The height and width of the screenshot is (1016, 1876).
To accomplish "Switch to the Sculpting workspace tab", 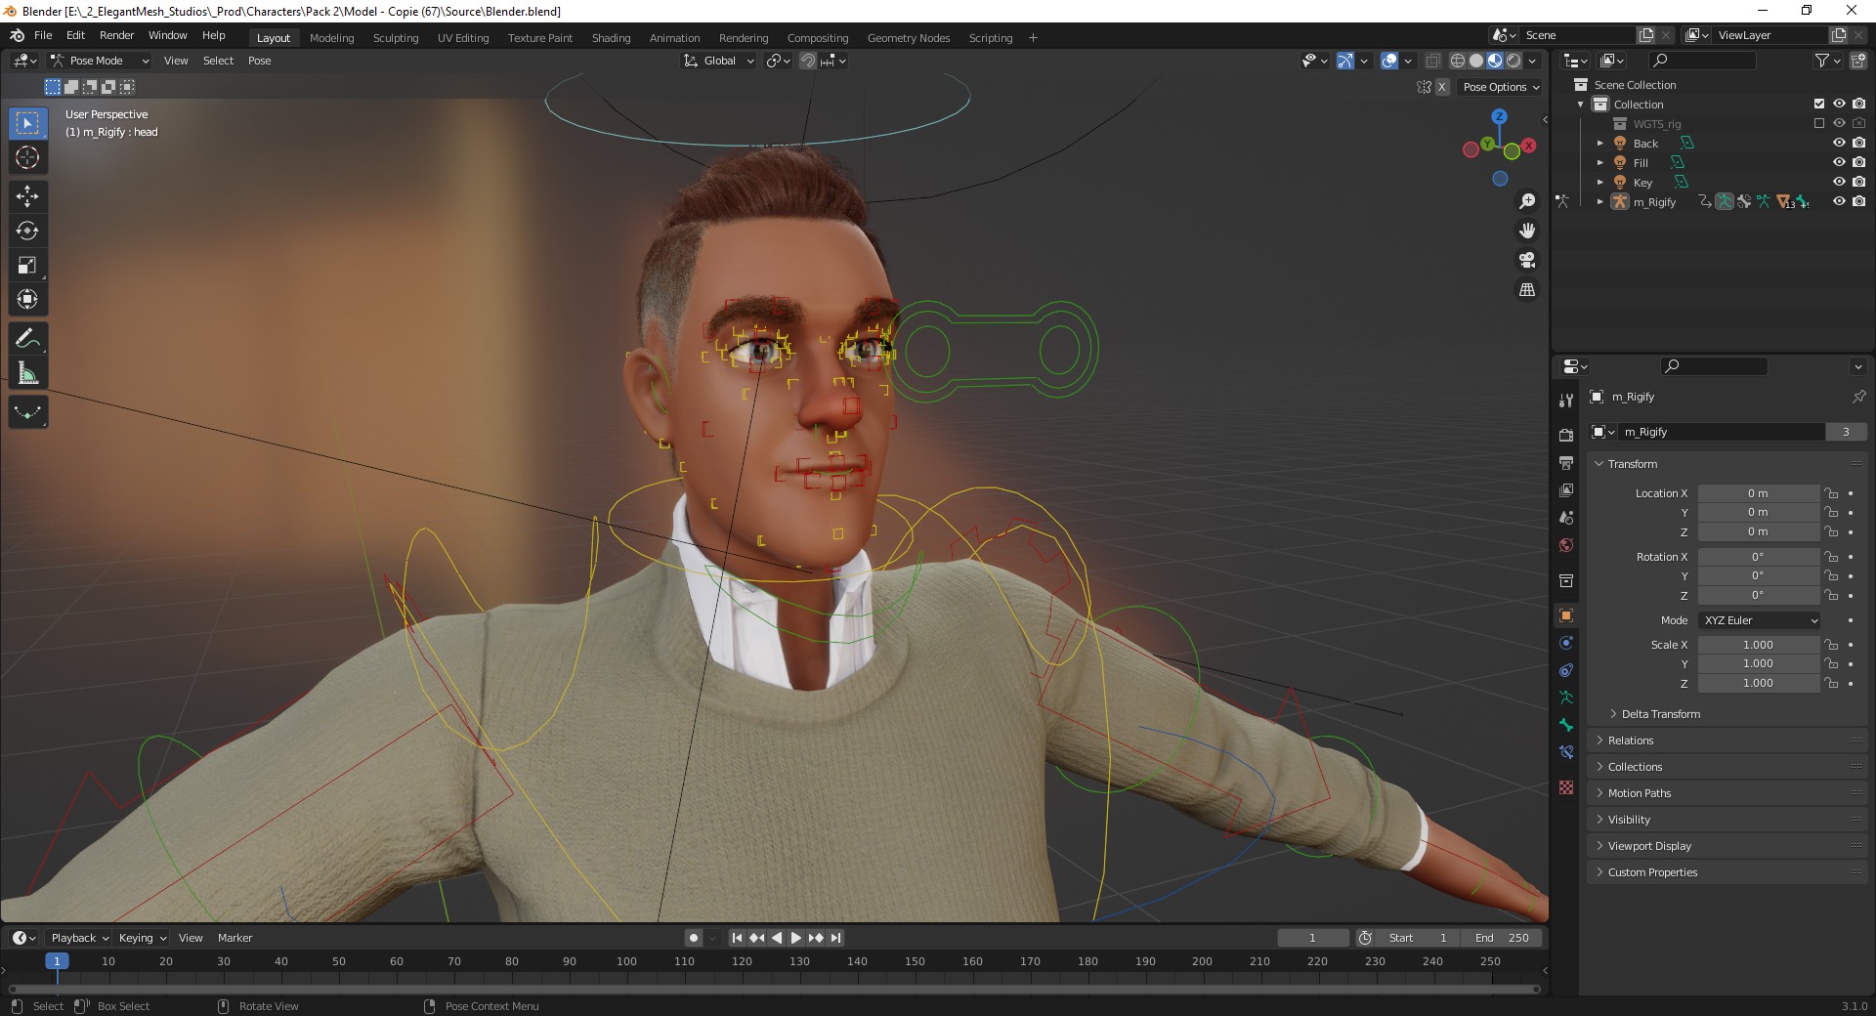I will coord(396,38).
